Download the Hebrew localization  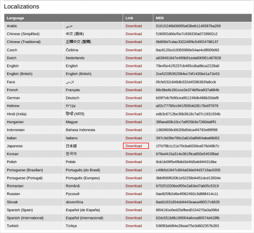[134, 106]
